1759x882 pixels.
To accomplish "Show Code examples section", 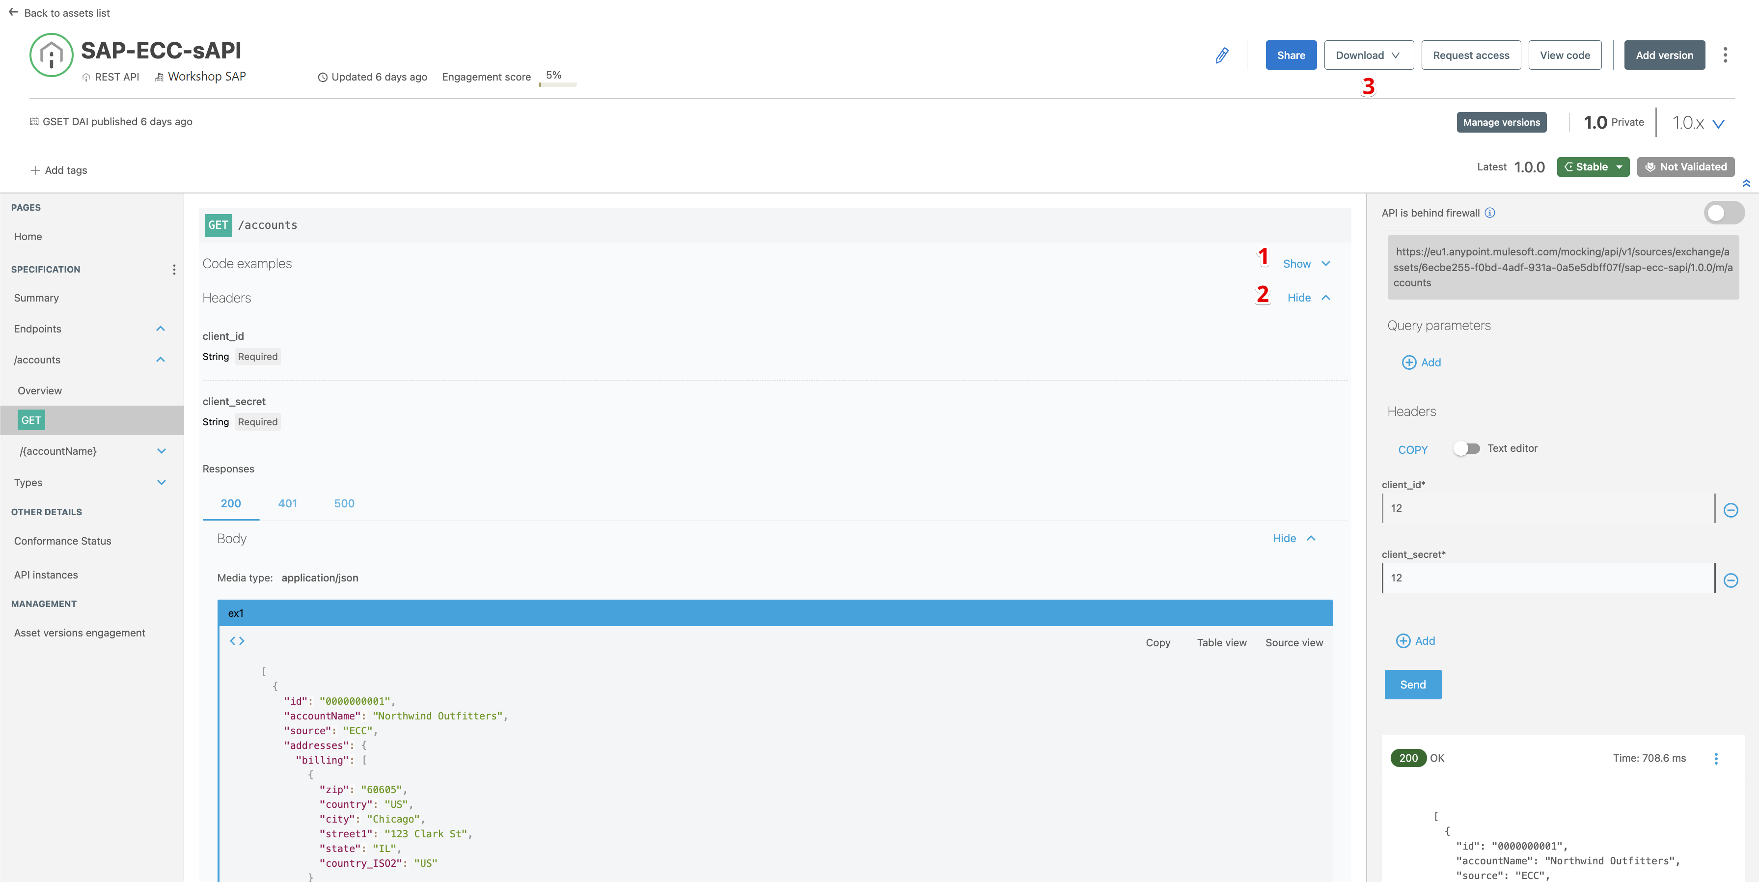I will [1306, 264].
